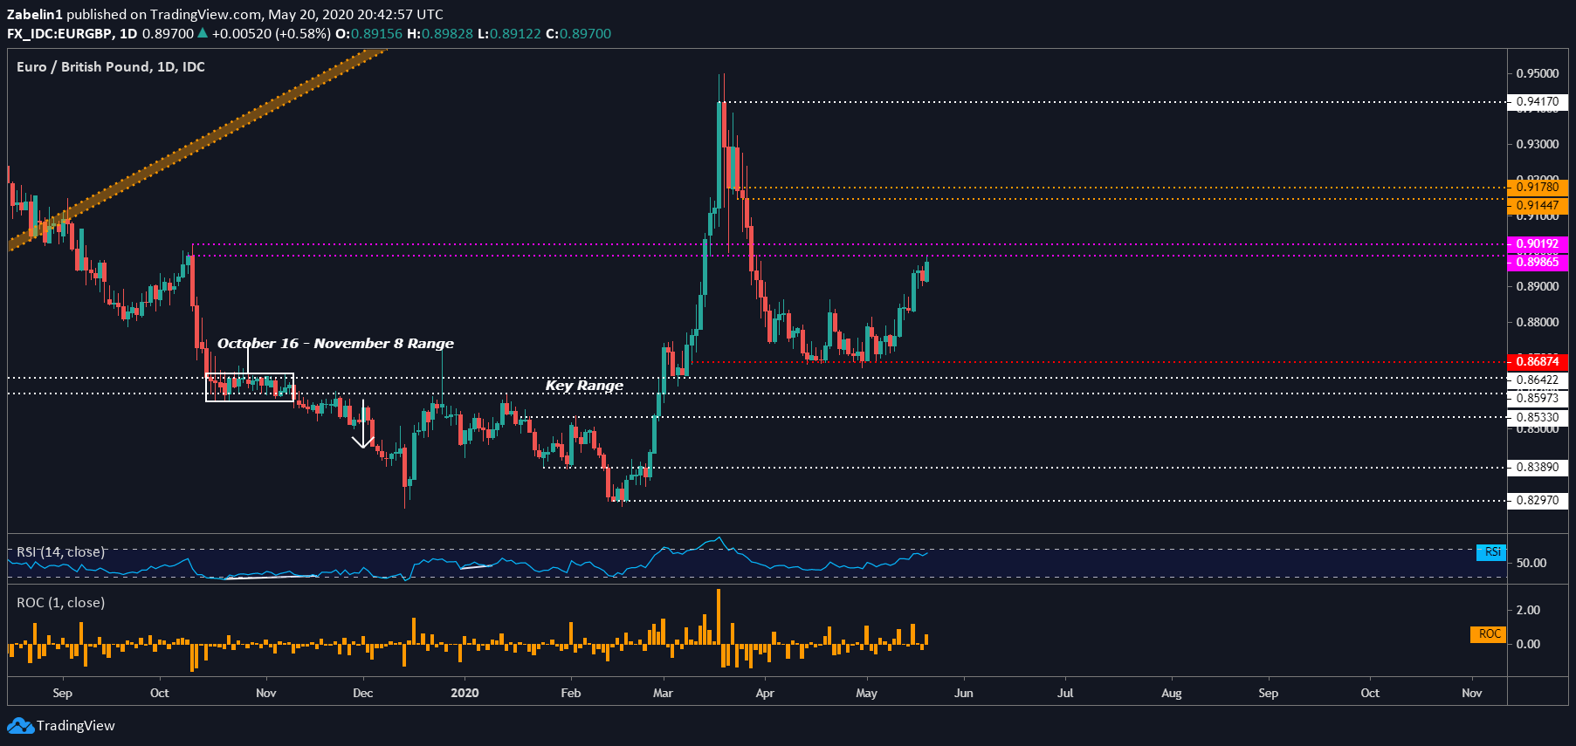The image size is (1576, 746).
Task: Click the ROC 2.00 scale value
Action: [x=1528, y=610]
